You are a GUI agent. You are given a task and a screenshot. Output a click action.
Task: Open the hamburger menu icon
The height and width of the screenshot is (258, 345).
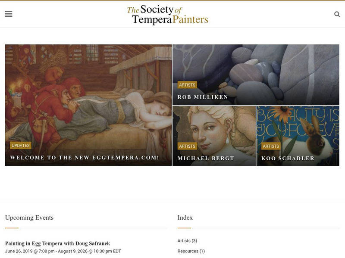pos(9,14)
